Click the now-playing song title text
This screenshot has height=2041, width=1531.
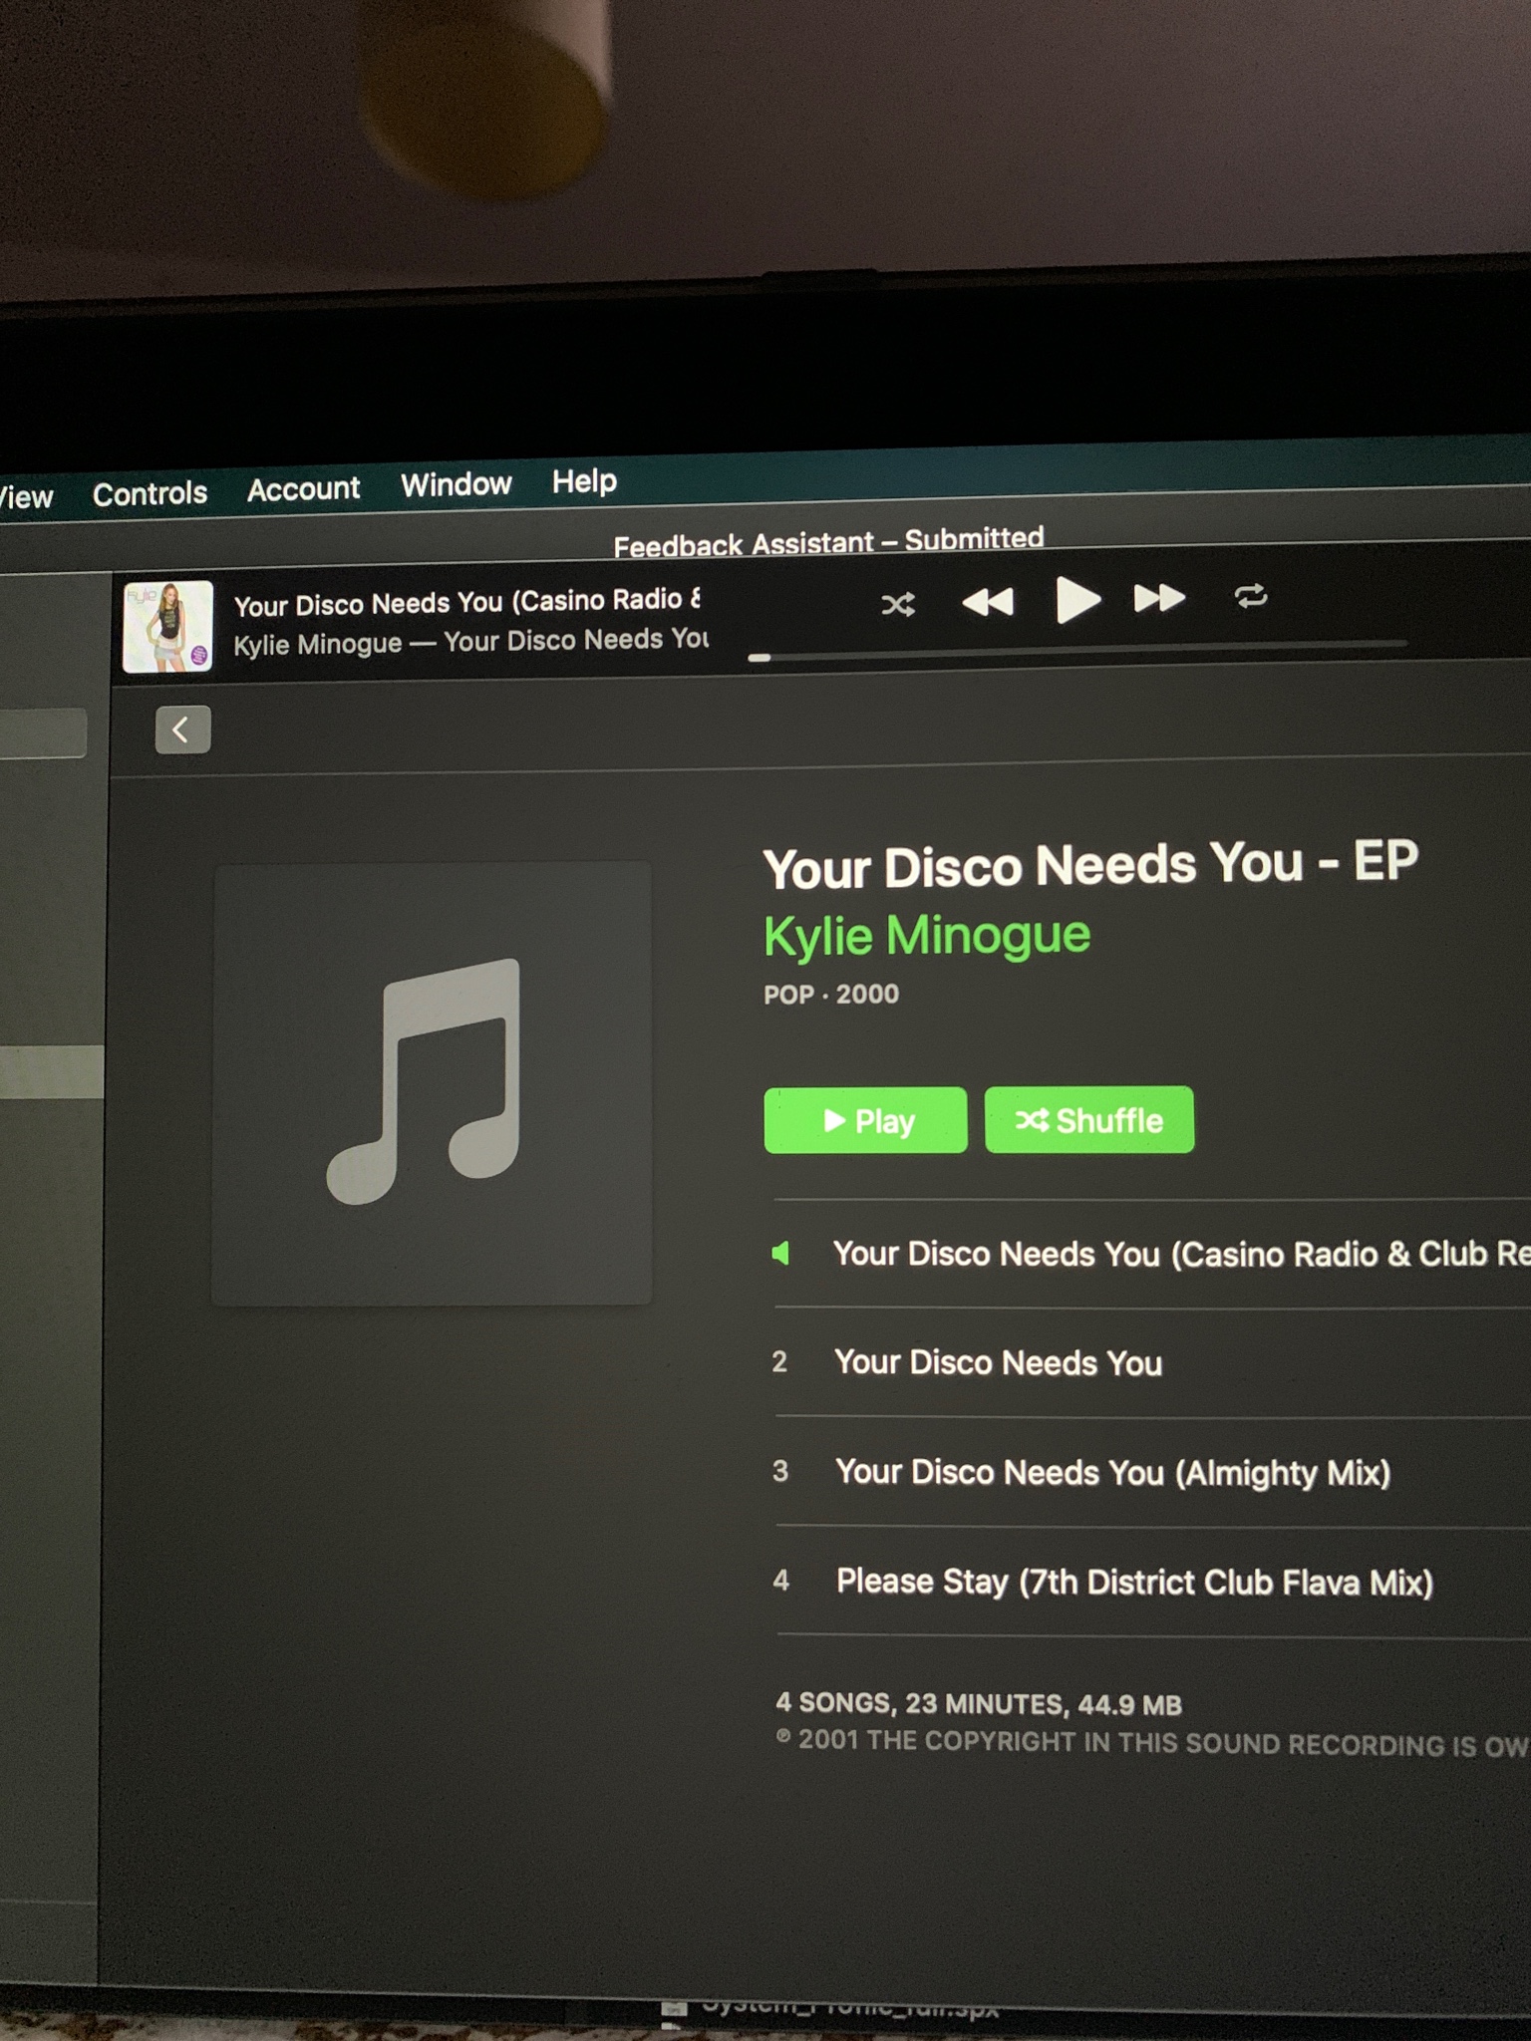[x=467, y=602]
